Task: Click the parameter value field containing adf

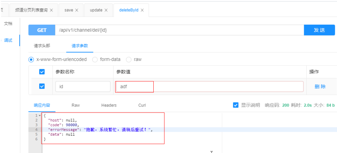Action: tap(209, 86)
